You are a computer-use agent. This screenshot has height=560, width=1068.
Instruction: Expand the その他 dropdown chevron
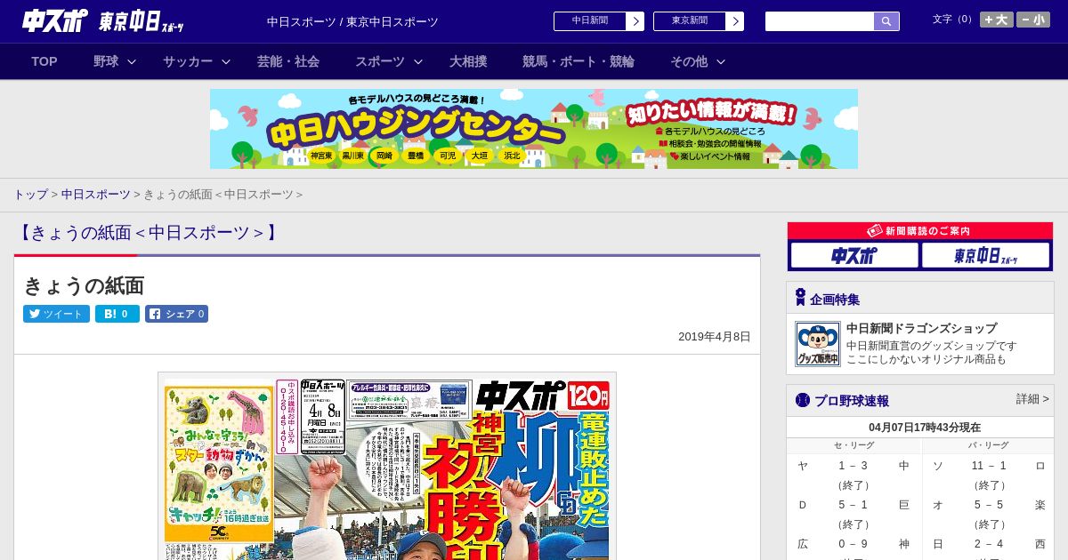[x=721, y=61]
